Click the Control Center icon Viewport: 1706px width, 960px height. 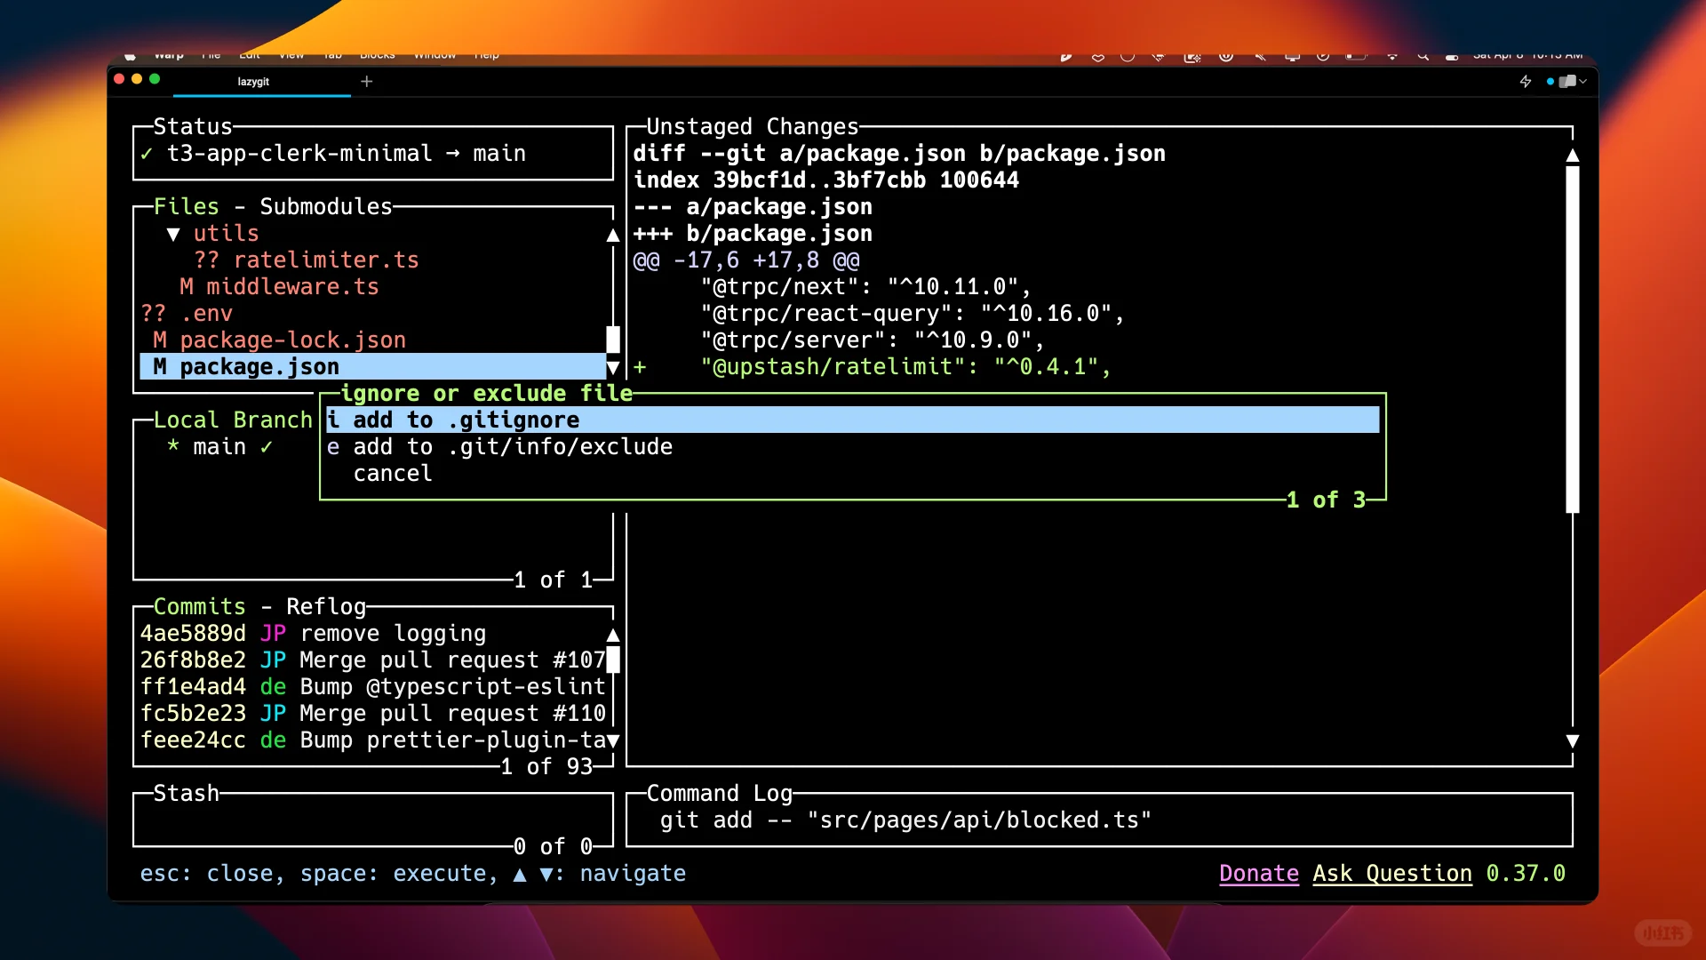[x=1452, y=56]
